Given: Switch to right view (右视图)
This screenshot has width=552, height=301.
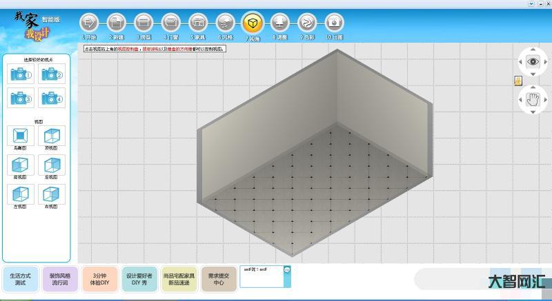Looking at the screenshot, I should 52,194.
